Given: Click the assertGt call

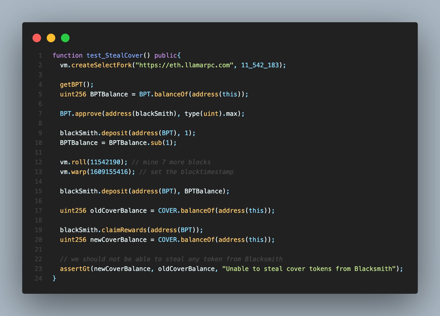Looking at the screenshot, I should pyautogui.click(x=75, y=269).
